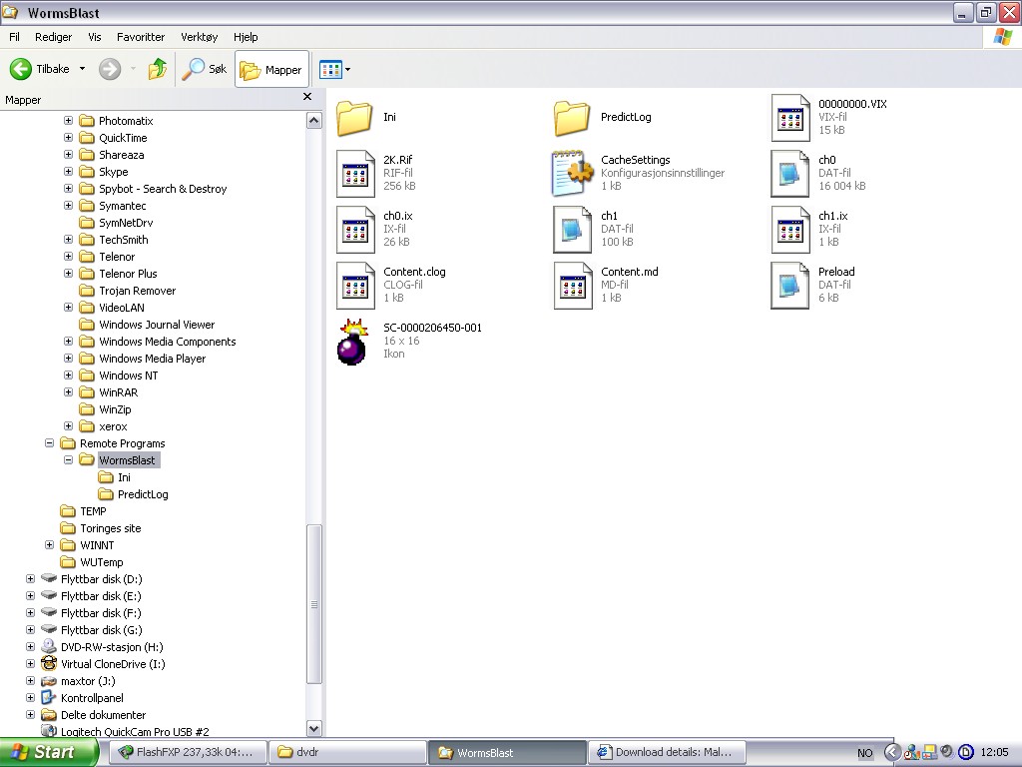This screenshot has height=767, width=1022.
Task: Open the Hjelp menu
Action: point(246,37)
